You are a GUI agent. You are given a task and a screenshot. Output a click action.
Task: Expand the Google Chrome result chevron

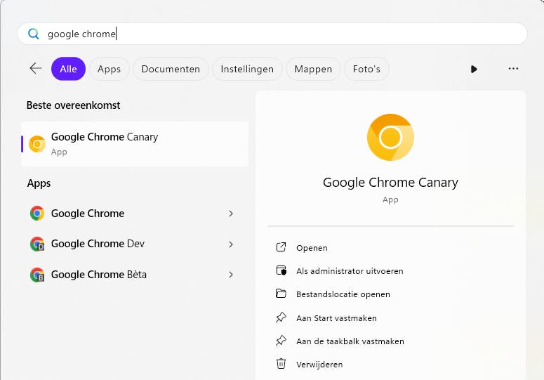point(231,214)
